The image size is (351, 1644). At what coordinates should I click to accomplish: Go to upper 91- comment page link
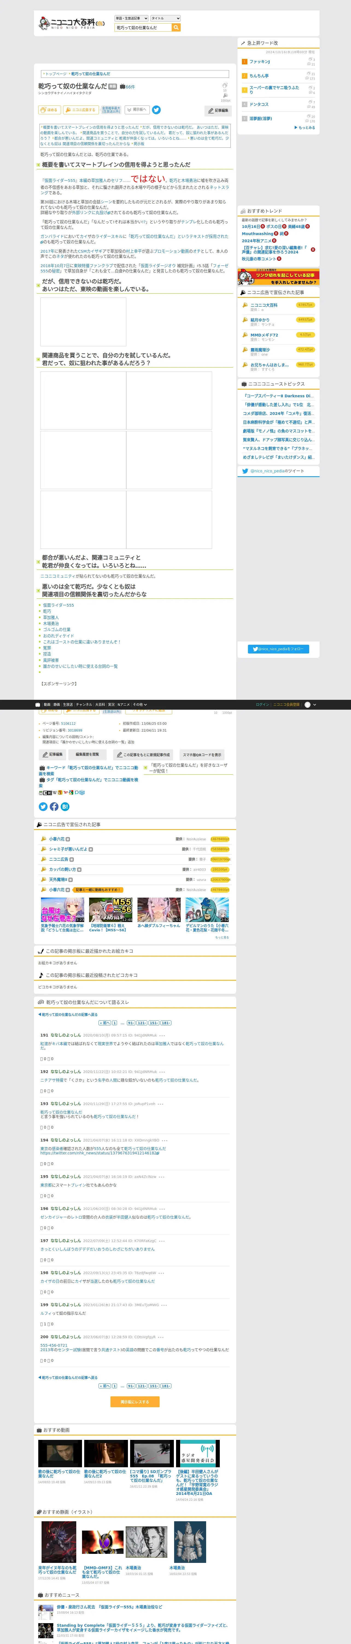pyautogui.click(x=131, y=1023)
